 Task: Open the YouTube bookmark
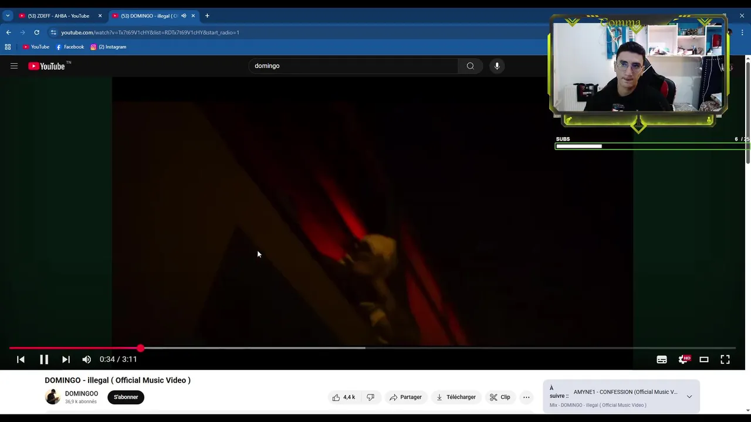pos(36,47)
